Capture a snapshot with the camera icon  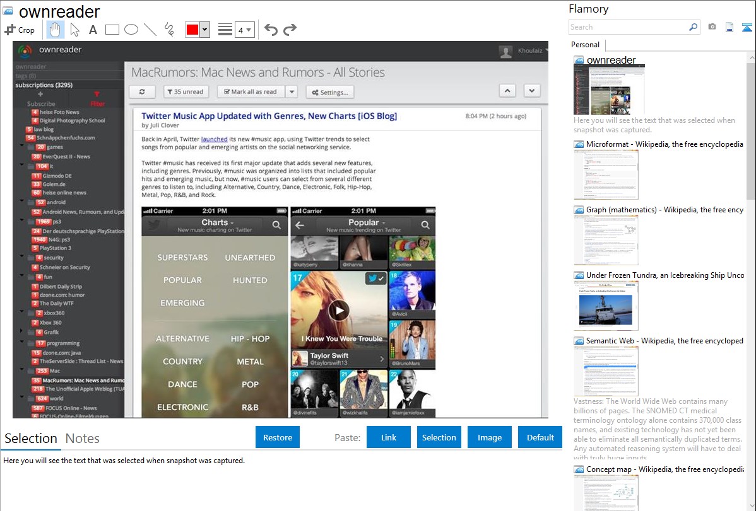tap(712, 27)
